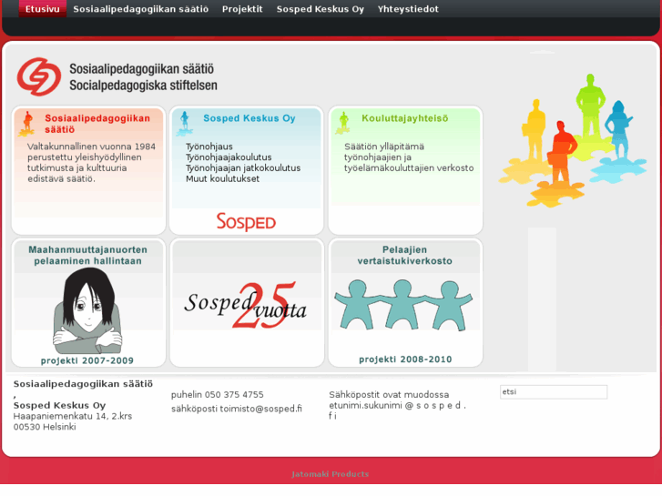Click the footer Sosped Keskus Oy text
The image size is (662, 496).
pyautogui.click(x=59, y=405)
